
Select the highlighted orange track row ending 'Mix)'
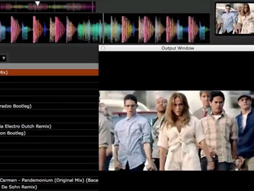point(49,72)
